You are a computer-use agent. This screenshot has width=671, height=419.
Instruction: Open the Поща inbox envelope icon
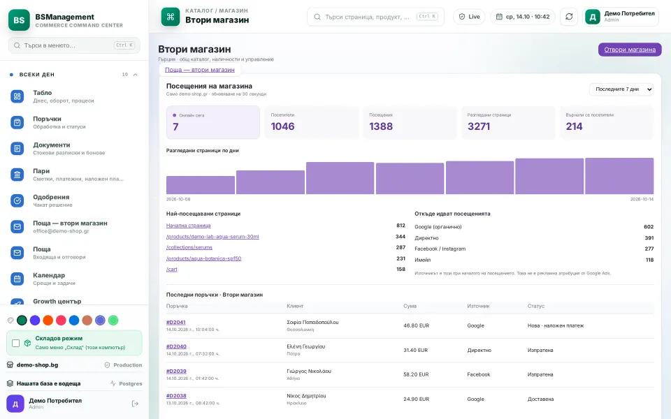pos(17,253)
